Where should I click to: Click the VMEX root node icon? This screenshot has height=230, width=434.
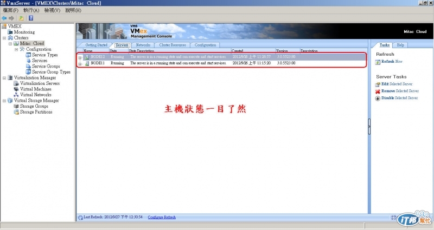4,27
